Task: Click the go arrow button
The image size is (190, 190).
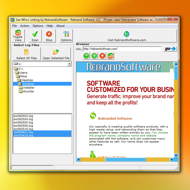Action: 170,49
